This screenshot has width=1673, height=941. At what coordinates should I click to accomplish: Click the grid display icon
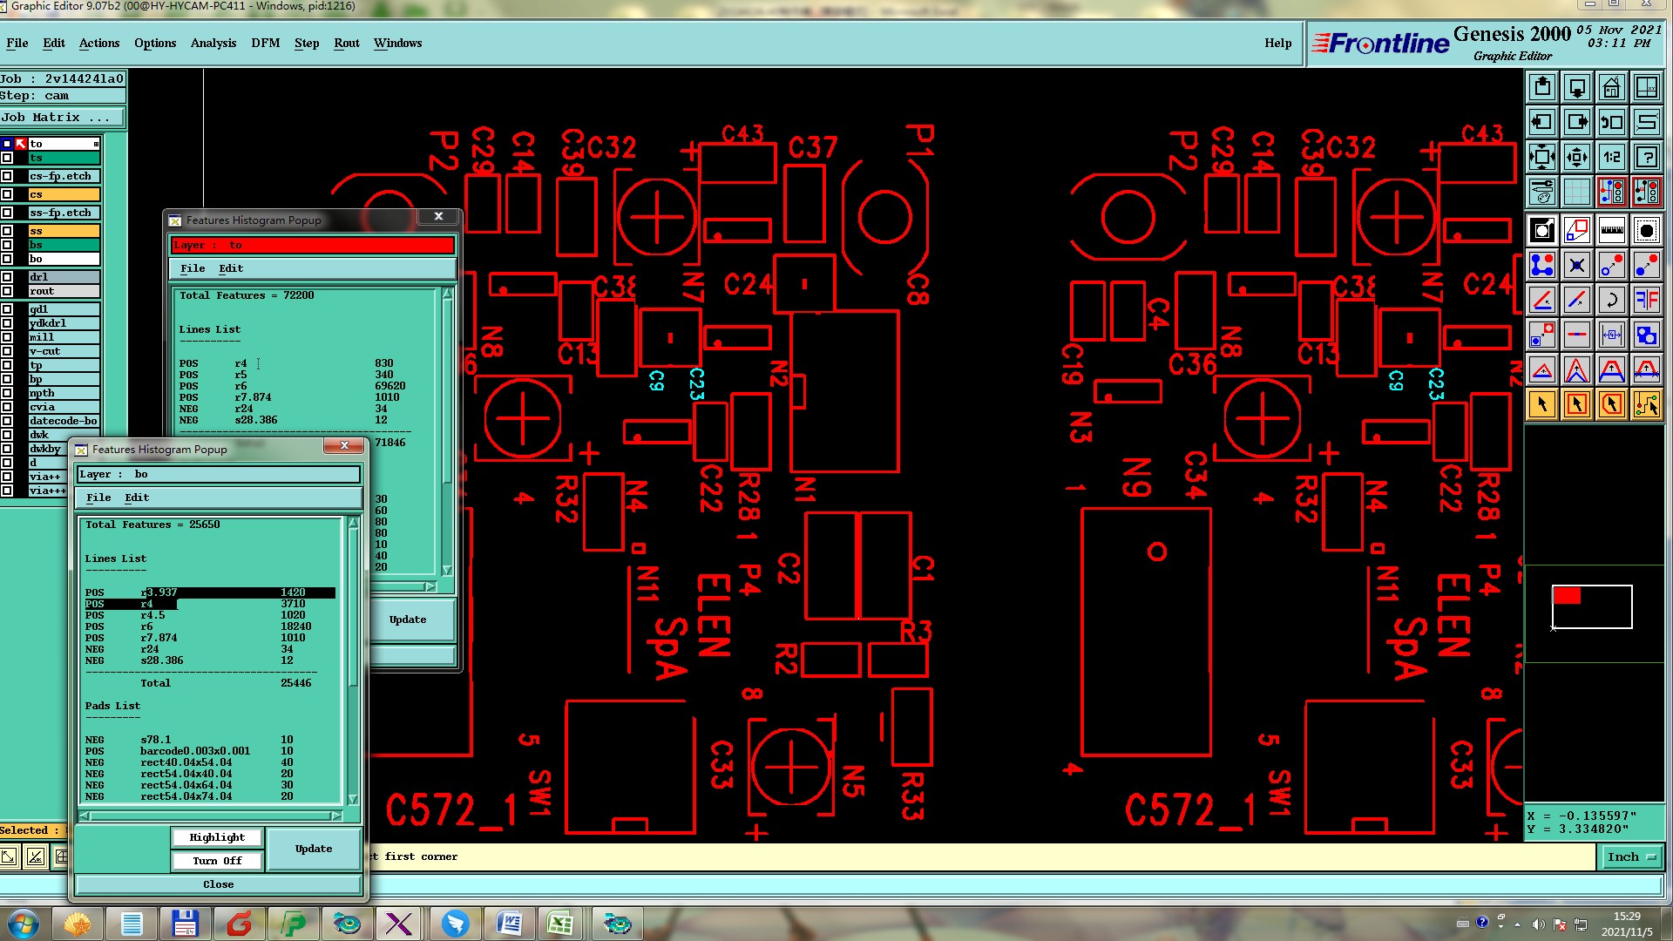(1576, 191)
